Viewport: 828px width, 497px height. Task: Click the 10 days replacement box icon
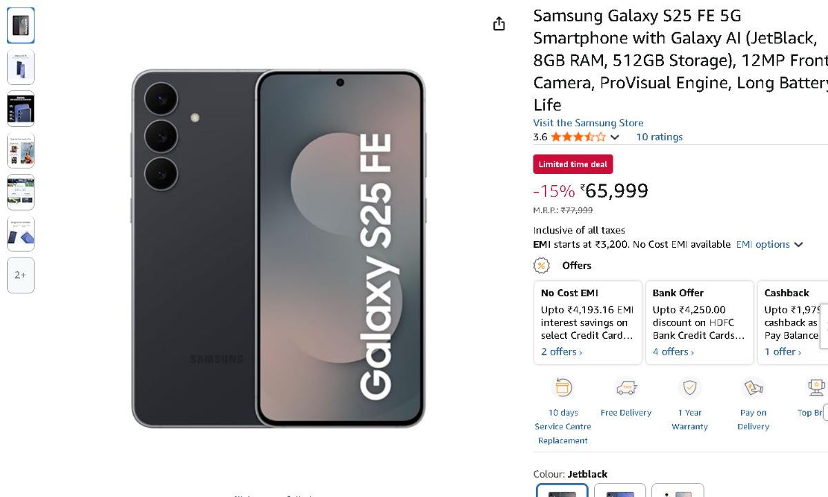click(563, 388)
